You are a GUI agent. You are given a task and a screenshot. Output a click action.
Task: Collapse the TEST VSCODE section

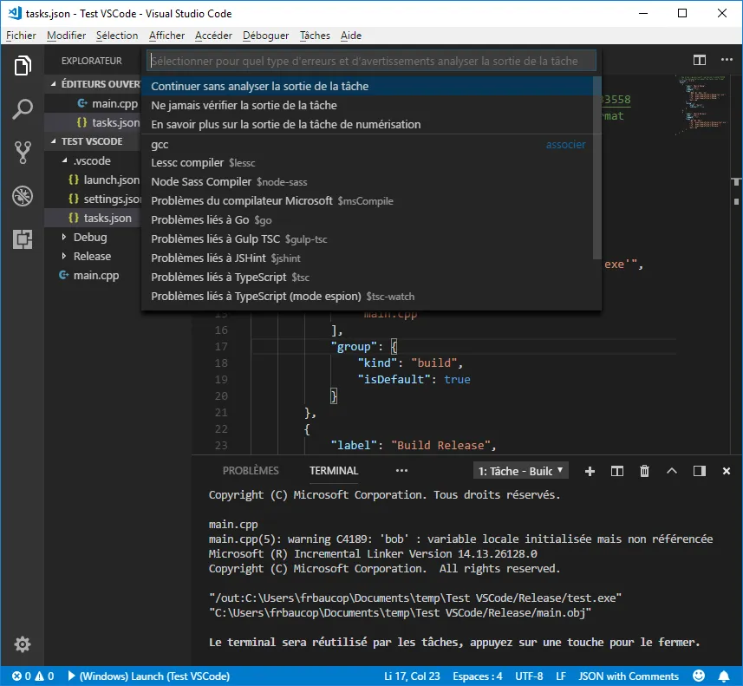click(x=95, y=141)
